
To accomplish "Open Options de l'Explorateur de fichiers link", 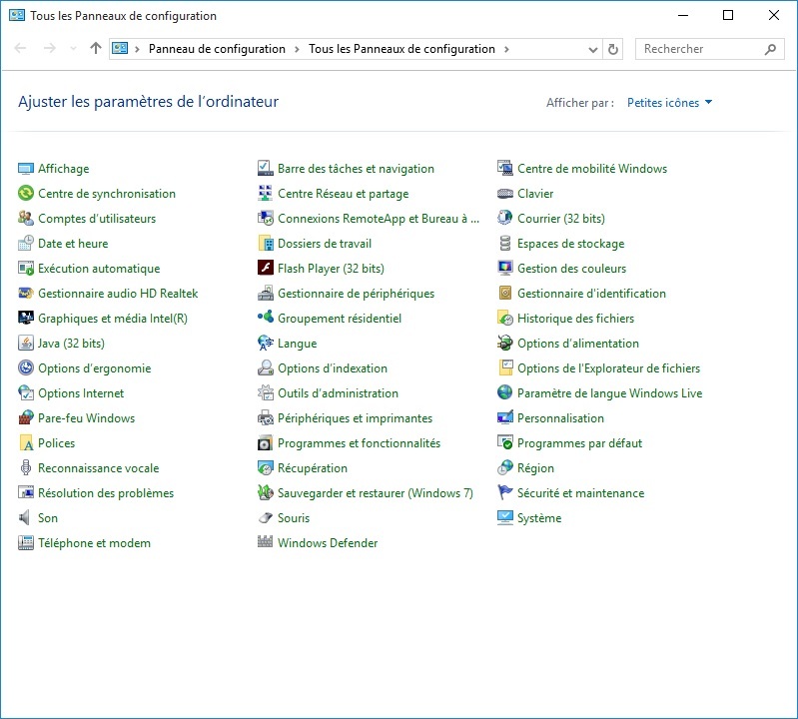I will pos(608,367).
